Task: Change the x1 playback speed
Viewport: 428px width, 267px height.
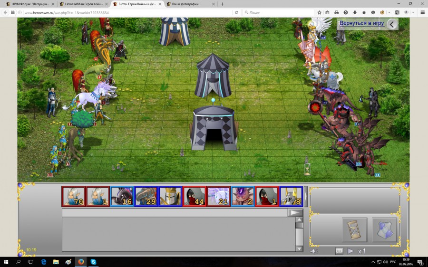Action: tap(361, 251)
